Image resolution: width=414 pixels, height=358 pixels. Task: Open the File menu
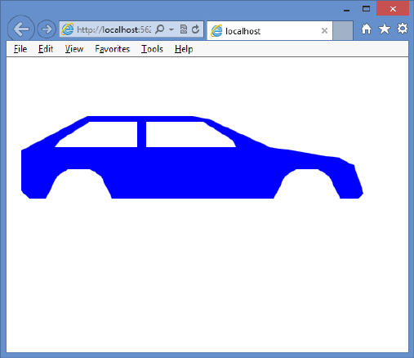20,49
